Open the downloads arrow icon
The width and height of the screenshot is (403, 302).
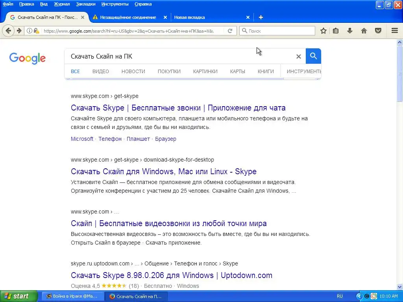click(350, 31)
